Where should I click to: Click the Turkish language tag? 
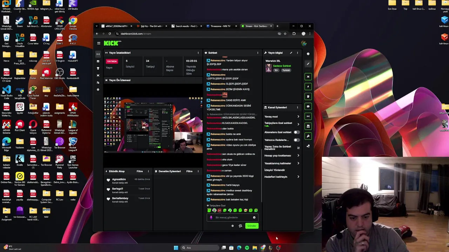[x=286, y=70]
